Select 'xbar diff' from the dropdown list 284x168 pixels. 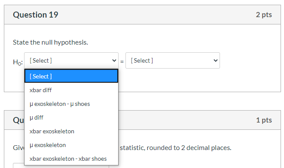point(71,90)
